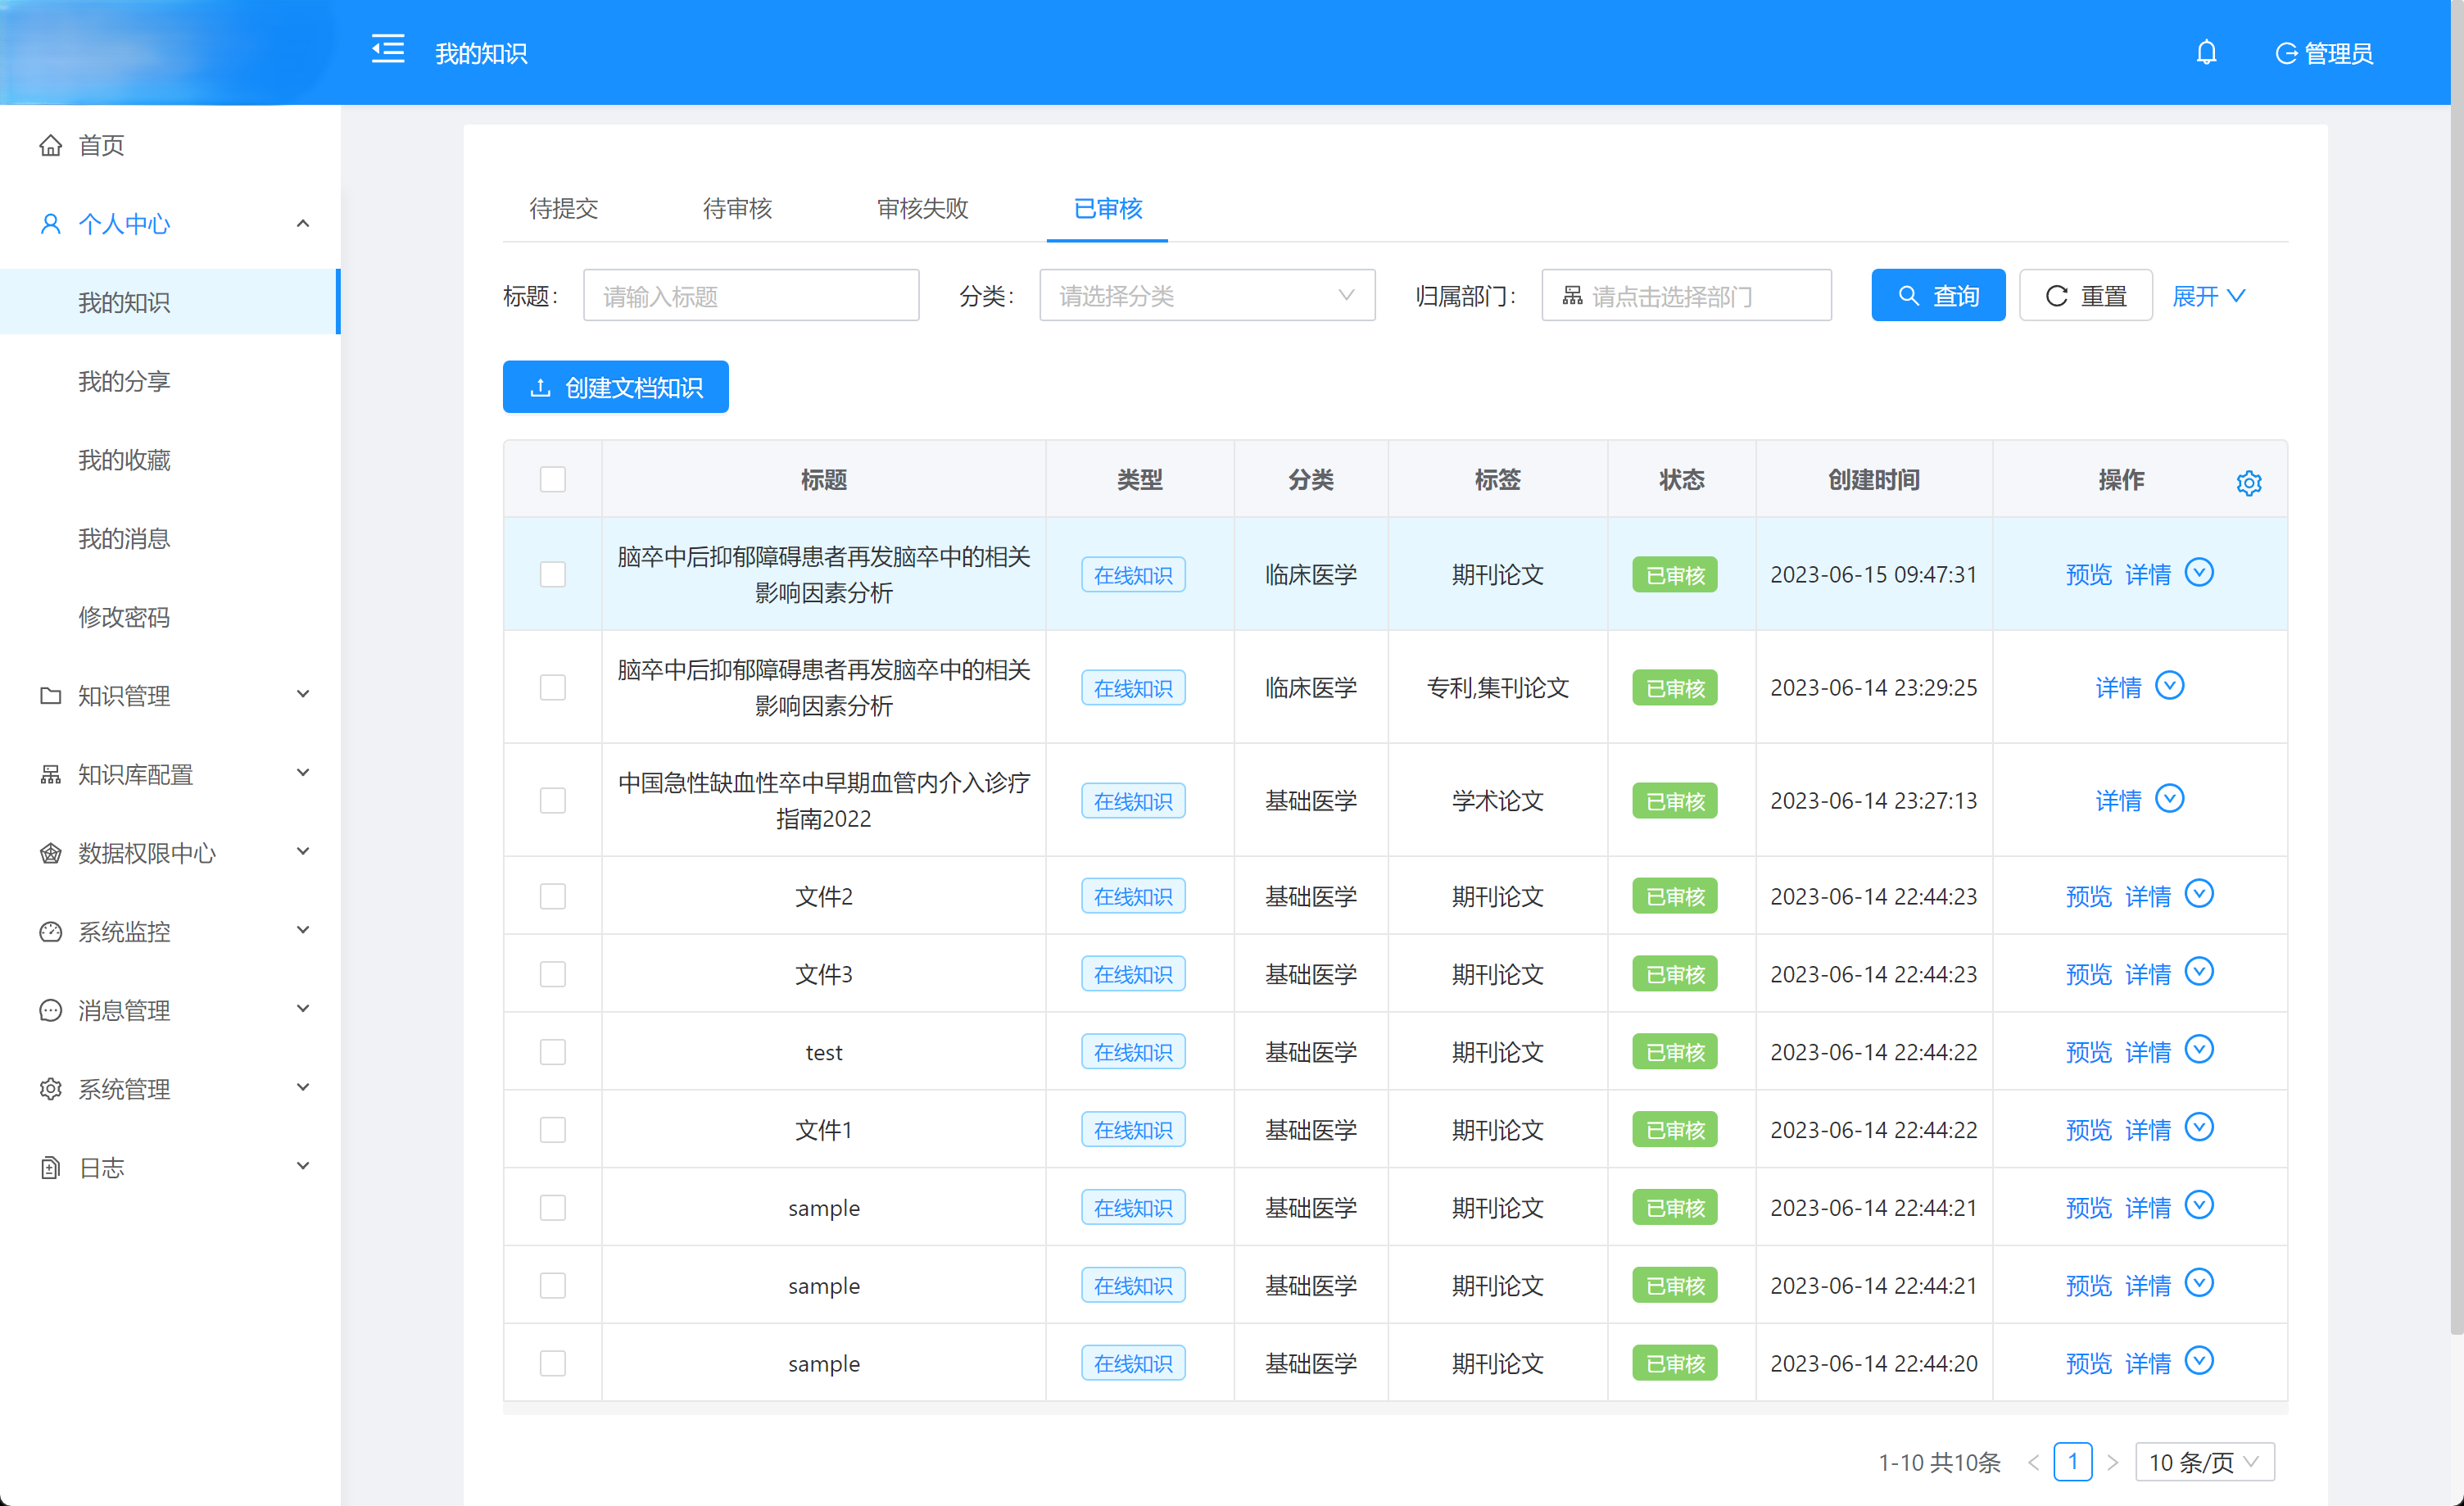Click the 管理员 account icon

[2289, 53]
